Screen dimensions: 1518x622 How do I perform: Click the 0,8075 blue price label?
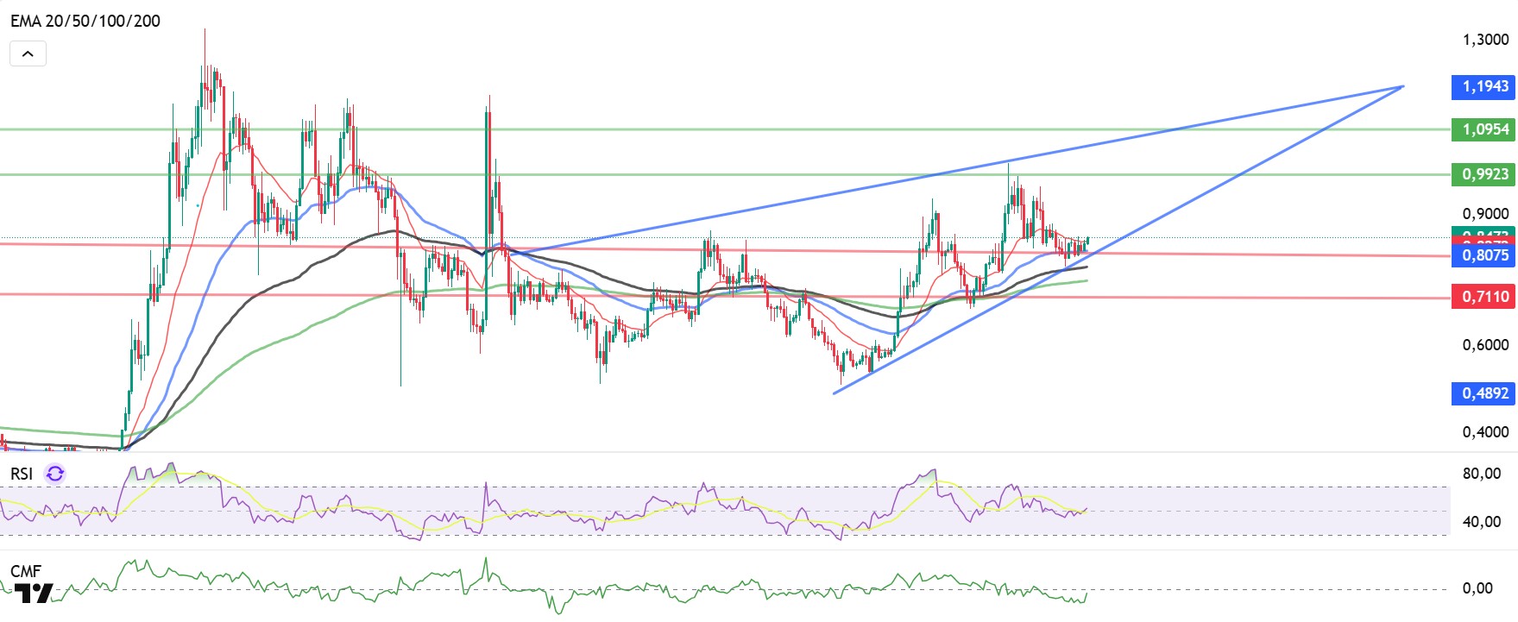[x=1483, y=255]
